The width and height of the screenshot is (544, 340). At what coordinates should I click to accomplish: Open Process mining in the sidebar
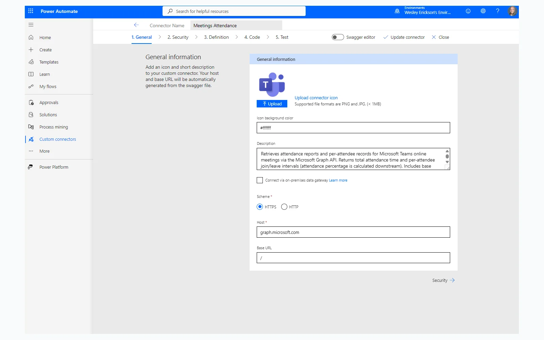[x=54, y=127]
